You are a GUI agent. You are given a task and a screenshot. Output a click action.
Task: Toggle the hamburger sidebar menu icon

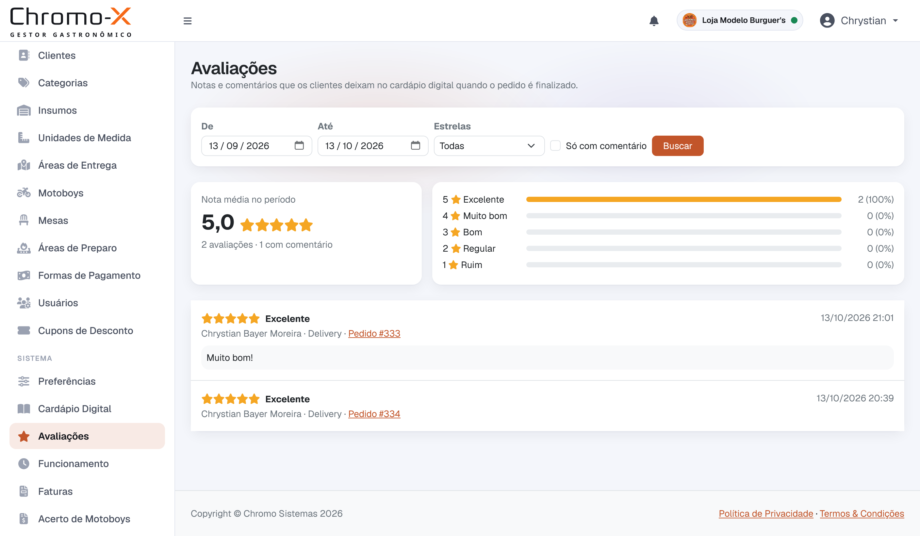click(187, 21)
